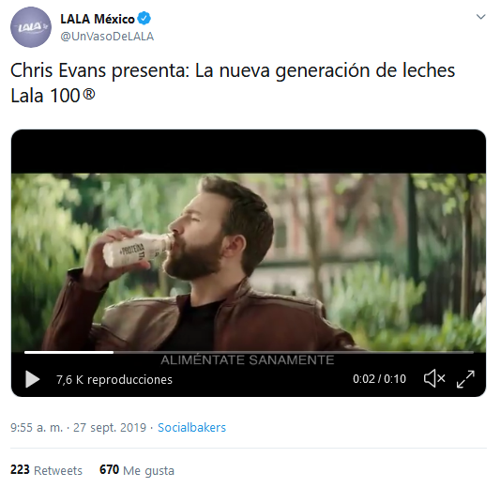Open the LALA México profile avatar
The height and width of the screenshot is (488, 500).
pyautogui.click(x=31, y=27)
